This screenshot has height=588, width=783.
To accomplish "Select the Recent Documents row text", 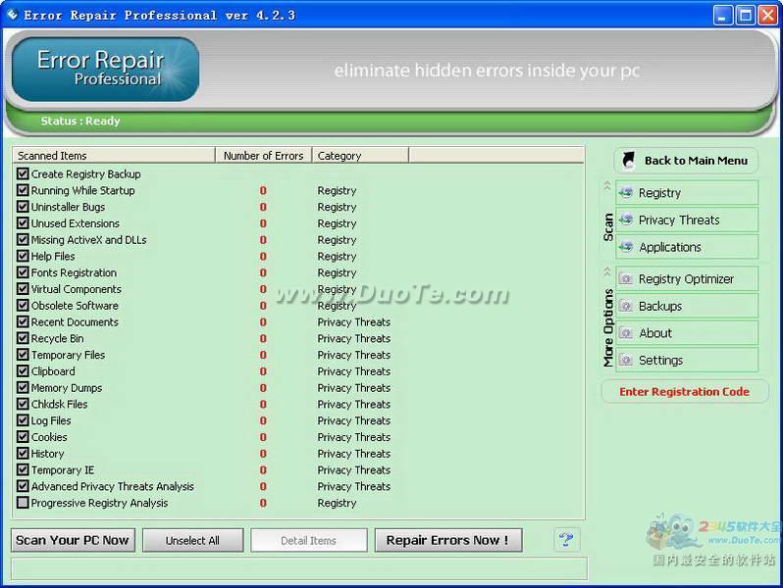I will pyautogui.click(x=75, y=321).
